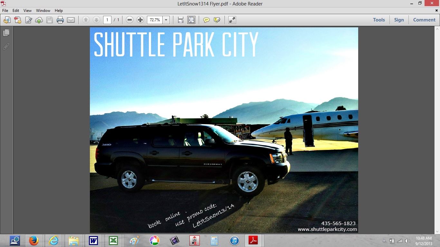Open the Tools pane
The image size is (440, 247).
[x=379, y=20]
